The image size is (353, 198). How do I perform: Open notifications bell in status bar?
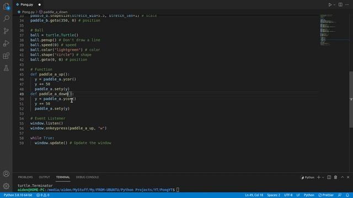pyautogui.click(x=347, y=195)
